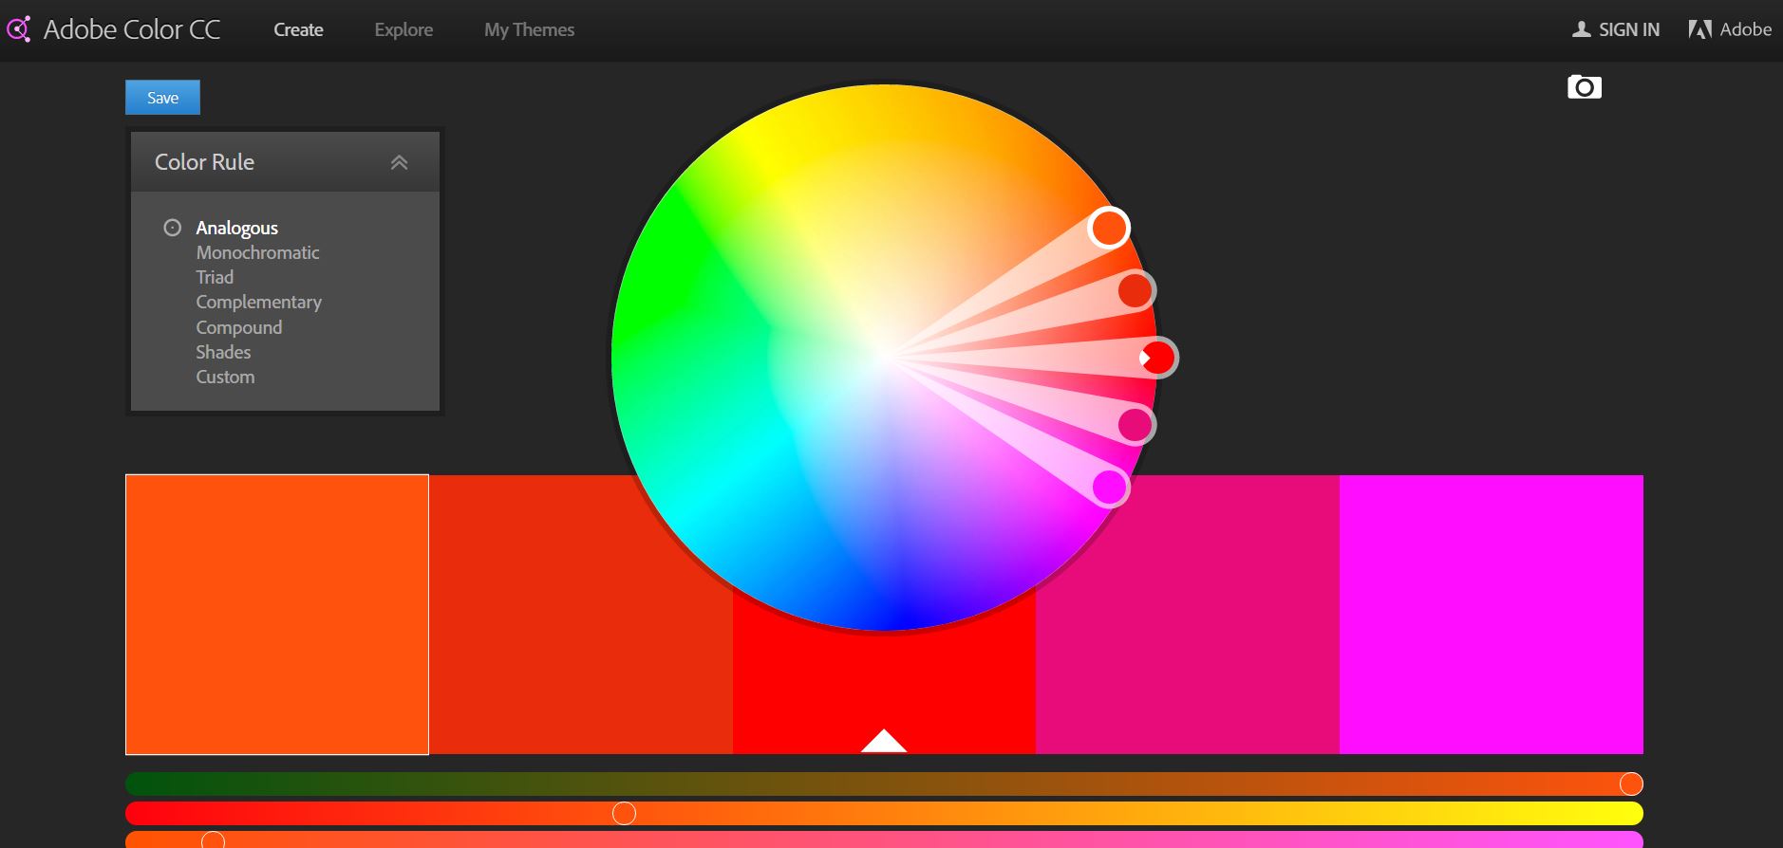The height and width of the screenshot is (848, 1783).
Task: Click the Adobe Color CC logo icon
Action: [18, 29]
